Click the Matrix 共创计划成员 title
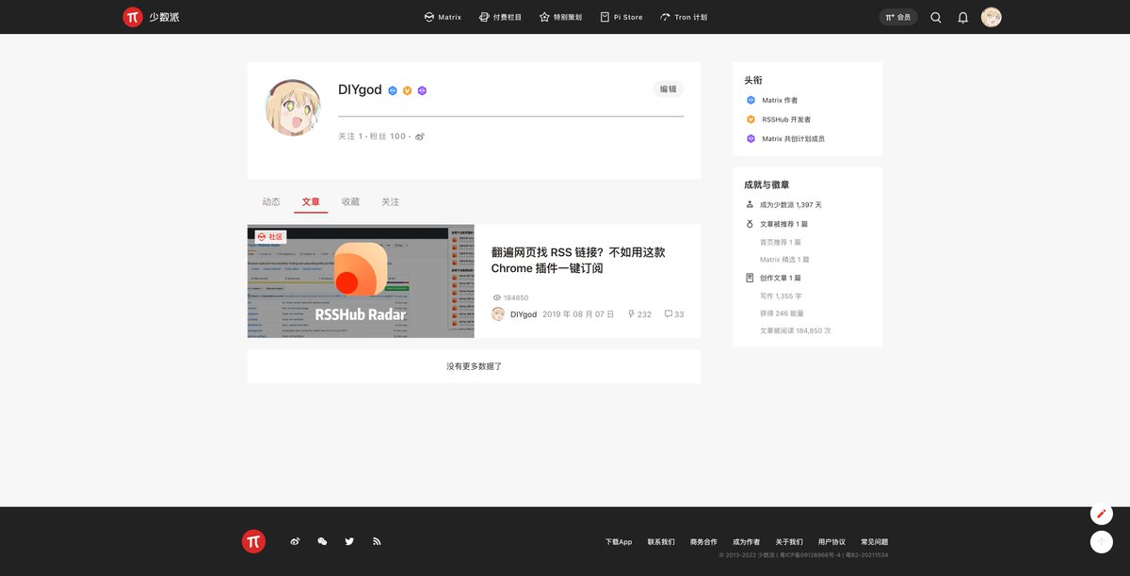This screenshot has width=1130, height=576. (793, 138)
